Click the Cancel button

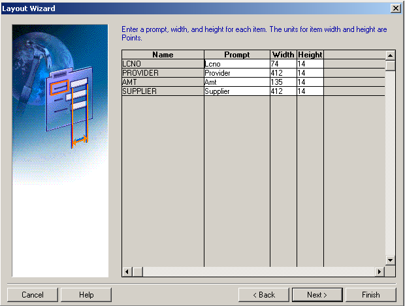33,295
